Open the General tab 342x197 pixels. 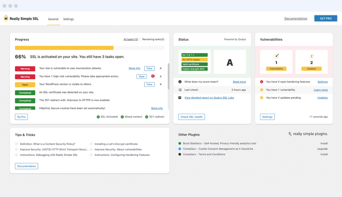(53, 19)
